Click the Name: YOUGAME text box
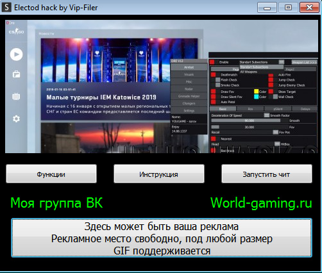The width and height of the screenshot is (322, 273). (189, 119)
